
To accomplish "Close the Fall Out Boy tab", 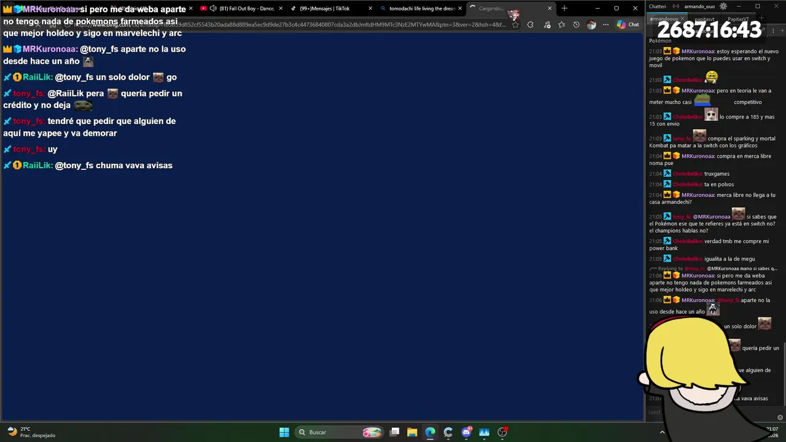I will [281, 9].
